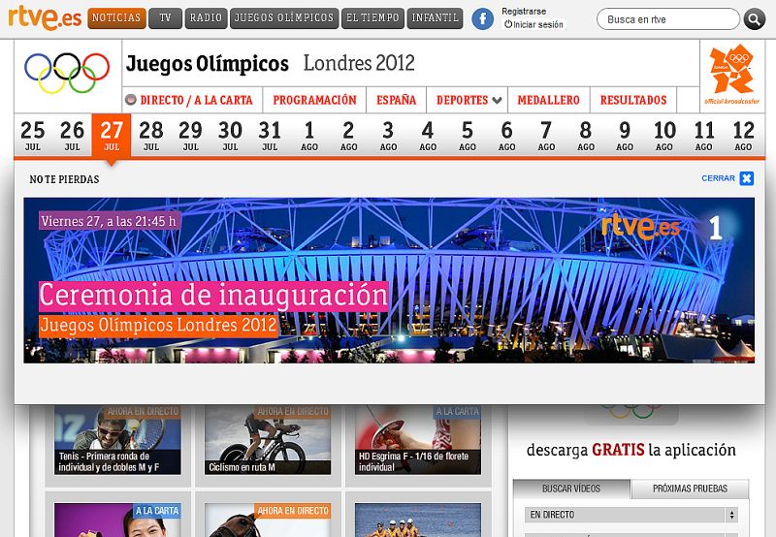Switch to Próximas Pruebas tab
Viewport: 776px width, 537px height.
[692, 489]
